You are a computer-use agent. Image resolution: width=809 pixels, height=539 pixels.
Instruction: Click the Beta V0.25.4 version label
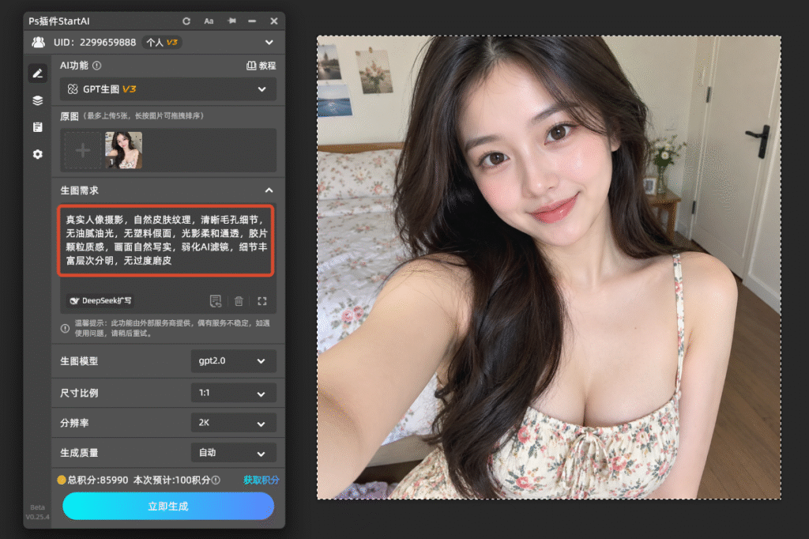(38, 512)
